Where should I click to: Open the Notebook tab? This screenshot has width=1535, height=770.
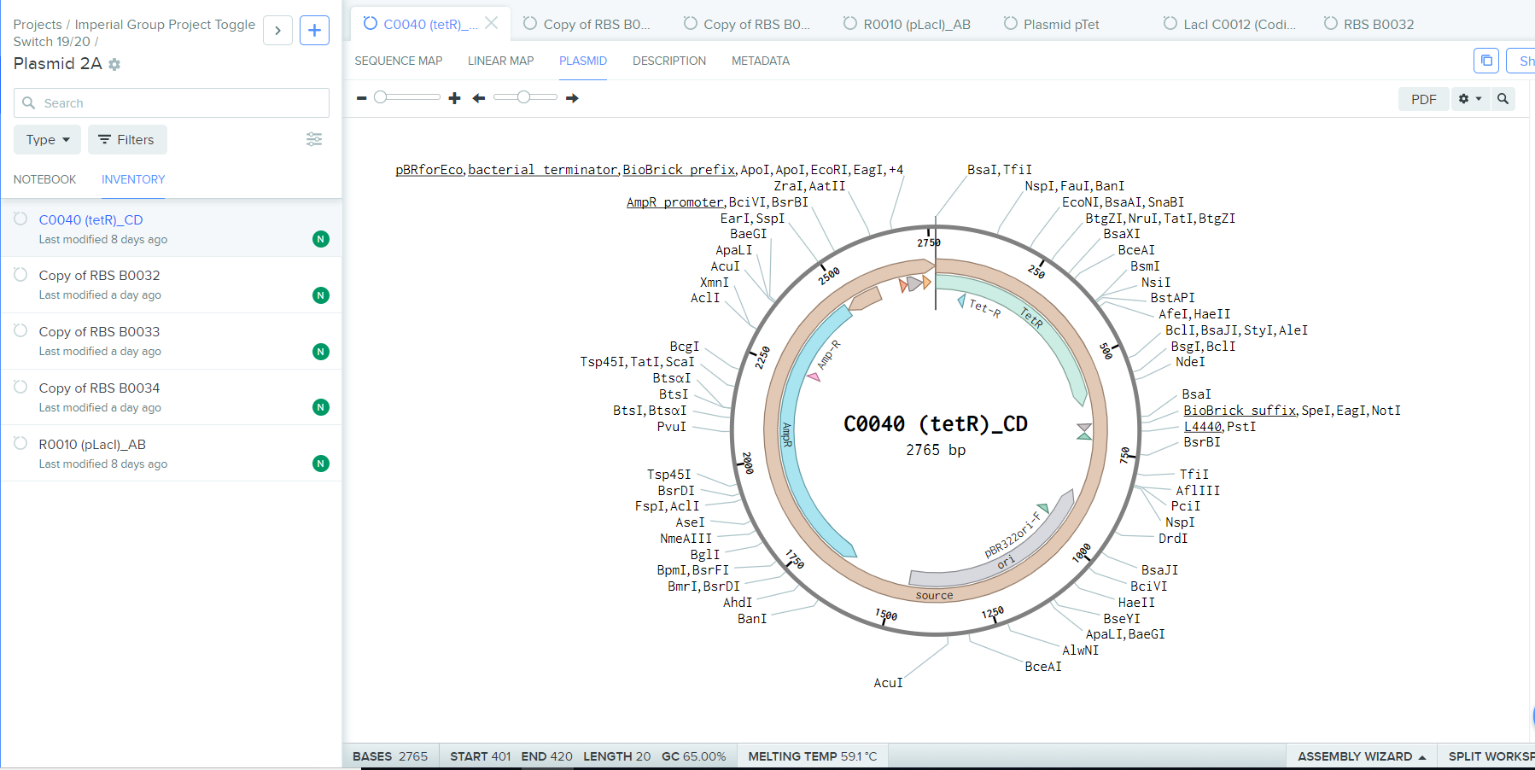[44, 179]
